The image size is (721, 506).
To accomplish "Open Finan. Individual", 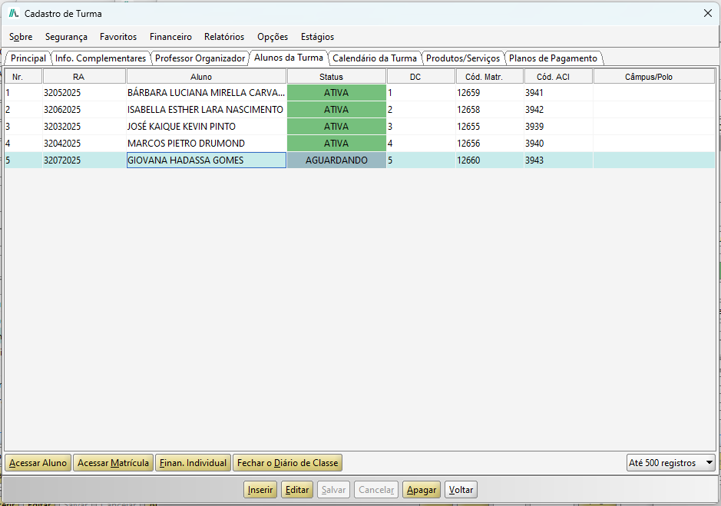I will [193, 463].
